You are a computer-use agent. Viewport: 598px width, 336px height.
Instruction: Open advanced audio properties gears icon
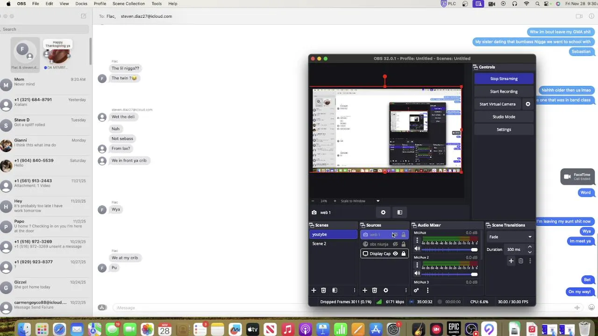pyautogui.click(x=416, y=290)
